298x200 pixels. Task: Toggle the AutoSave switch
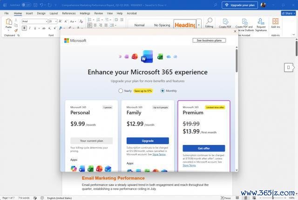pos(26,5)
